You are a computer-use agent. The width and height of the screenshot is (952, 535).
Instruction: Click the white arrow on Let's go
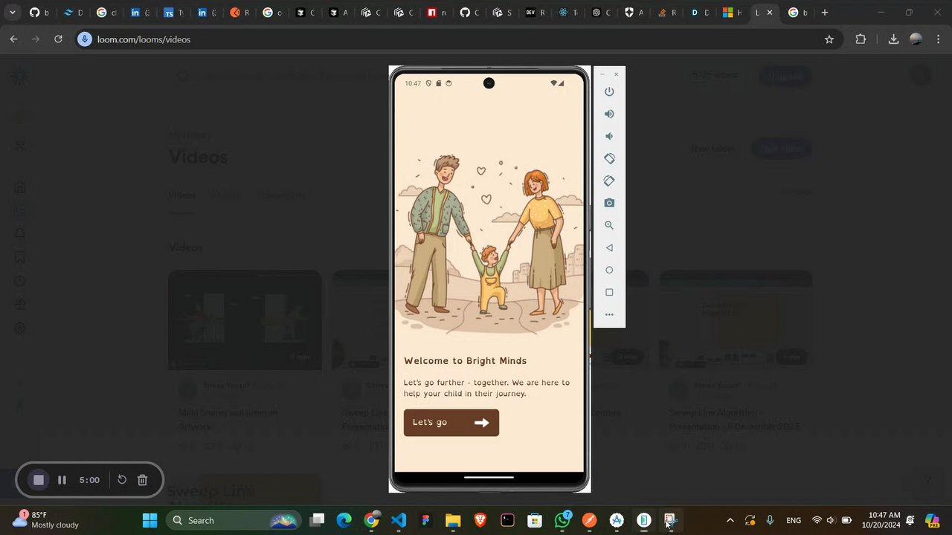click(482, 422)
